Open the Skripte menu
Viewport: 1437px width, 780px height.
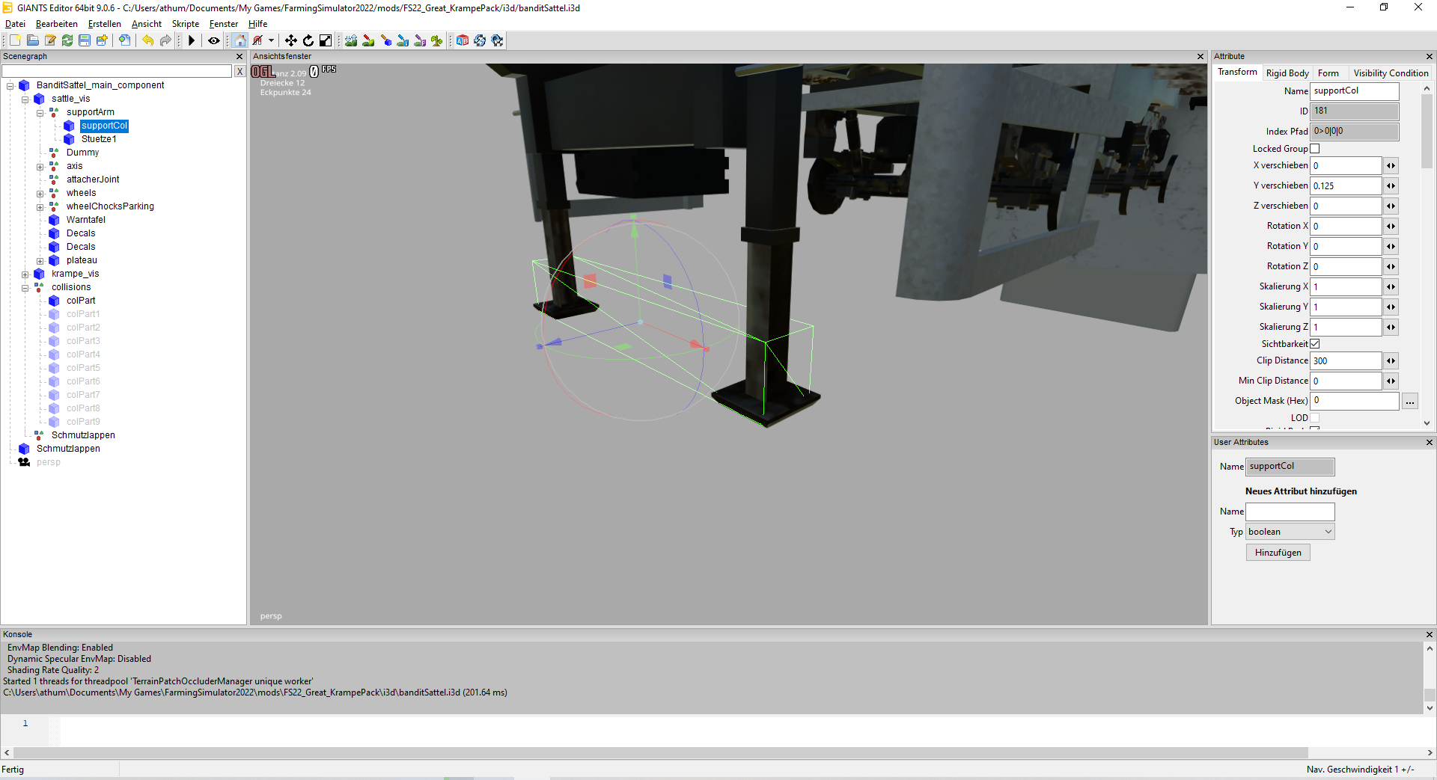(x=185, y=24)
